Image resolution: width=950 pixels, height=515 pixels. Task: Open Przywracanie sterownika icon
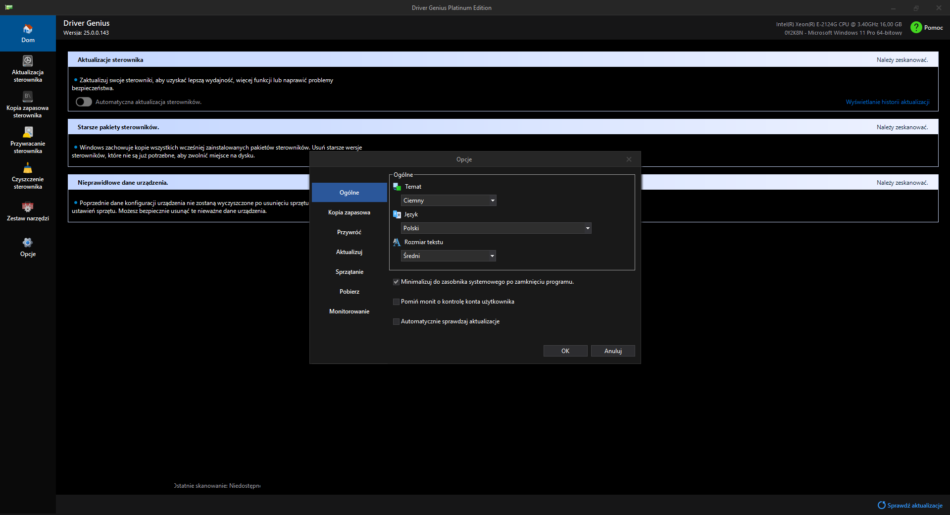point(28,132)
